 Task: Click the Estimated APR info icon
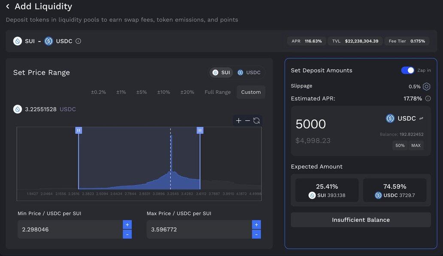click(x=428, y=99)
